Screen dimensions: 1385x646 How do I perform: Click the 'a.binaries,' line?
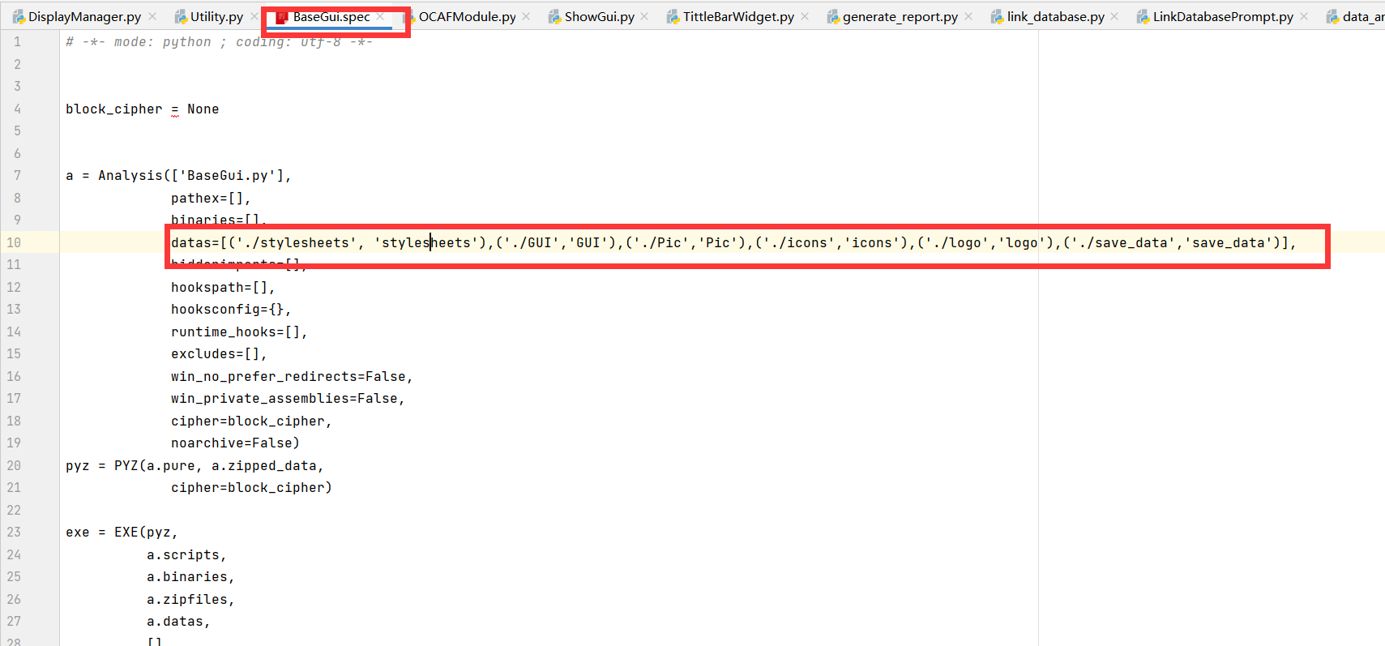(x=190, y=577)
